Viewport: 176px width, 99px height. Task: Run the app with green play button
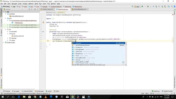[142, 7]
